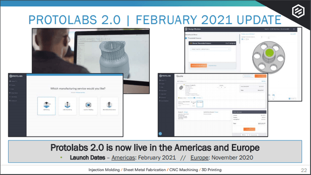This screenshot has width=311, height=175.
Task: Select the Yes radio button for highlighting
Action: (242, 39)
